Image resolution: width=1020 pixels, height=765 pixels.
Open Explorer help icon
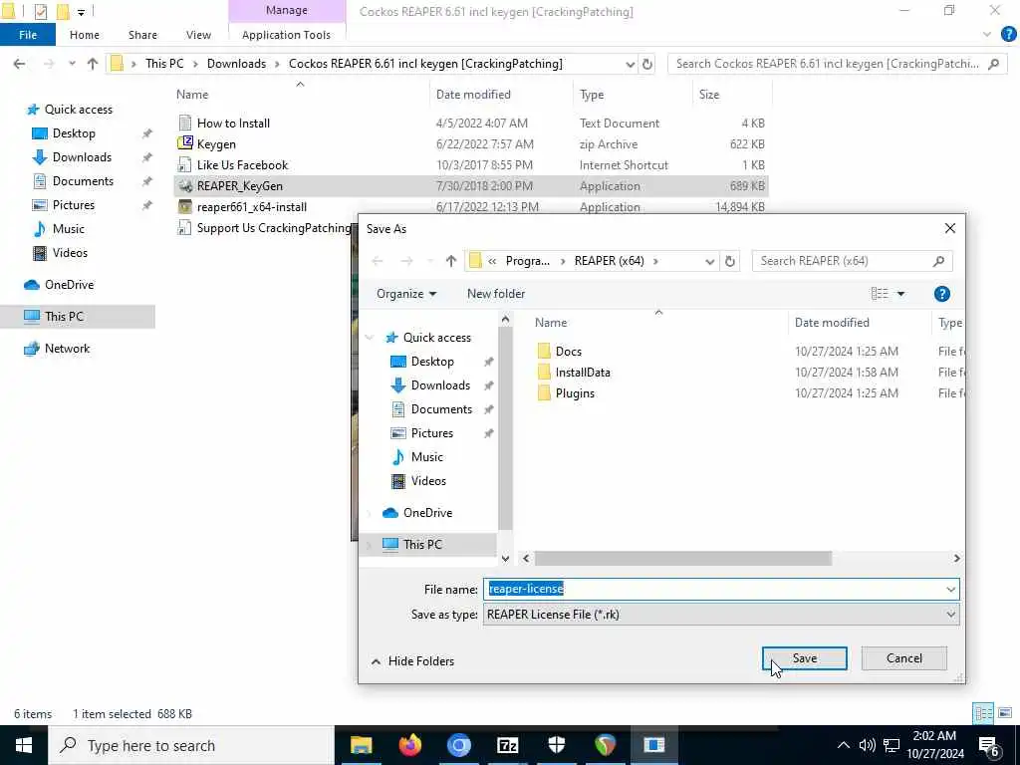point(1008,35)
